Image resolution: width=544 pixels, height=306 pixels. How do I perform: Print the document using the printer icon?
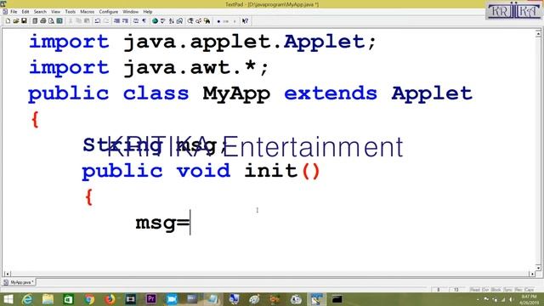(43, 20)
